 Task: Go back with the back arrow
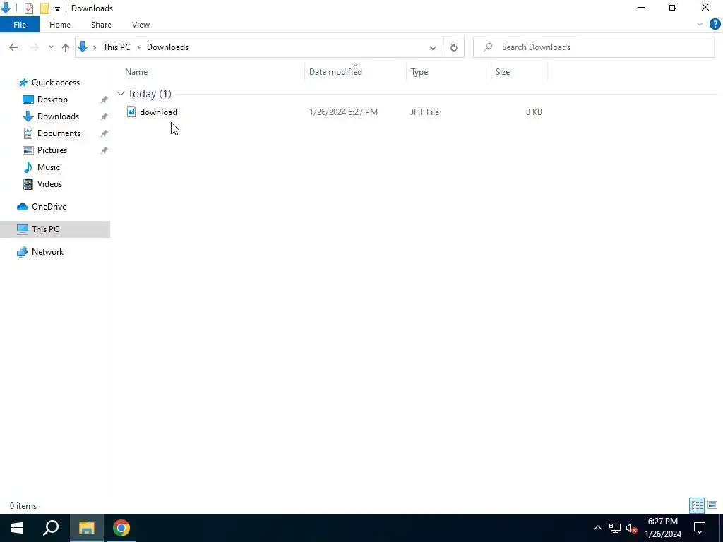(x=13, y=47)
